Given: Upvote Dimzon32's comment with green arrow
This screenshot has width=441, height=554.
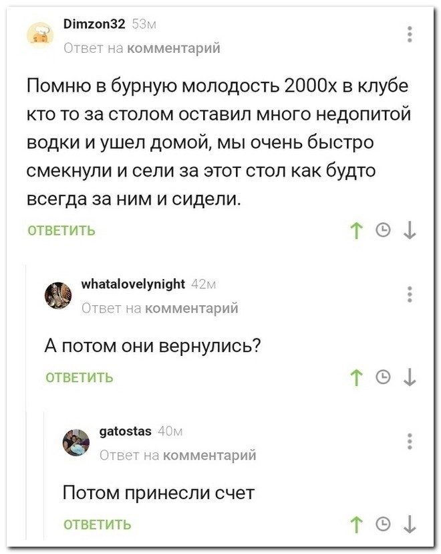Looking at the screenshot, I should (357, 230).
